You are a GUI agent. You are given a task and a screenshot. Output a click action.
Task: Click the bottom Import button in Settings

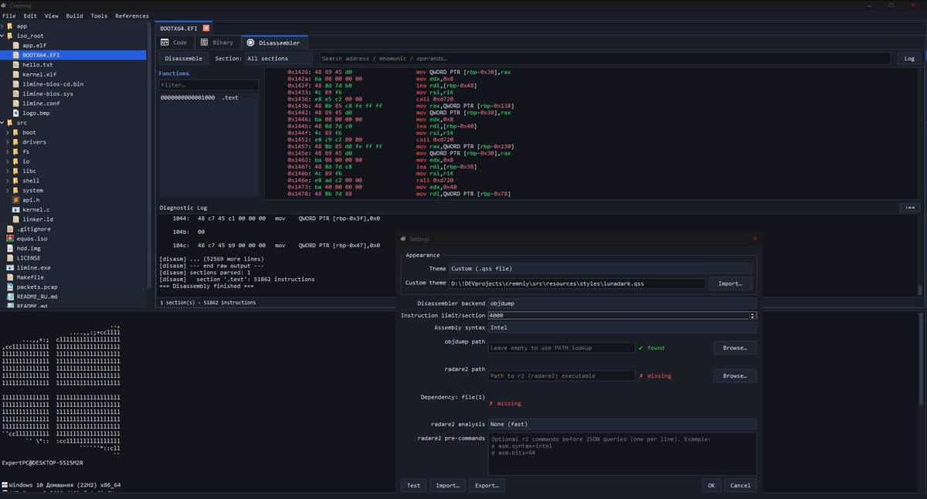tap(447, 485)
